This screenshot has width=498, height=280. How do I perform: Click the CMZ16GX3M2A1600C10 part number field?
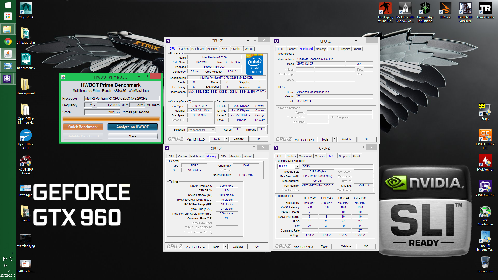pos(318,186)
